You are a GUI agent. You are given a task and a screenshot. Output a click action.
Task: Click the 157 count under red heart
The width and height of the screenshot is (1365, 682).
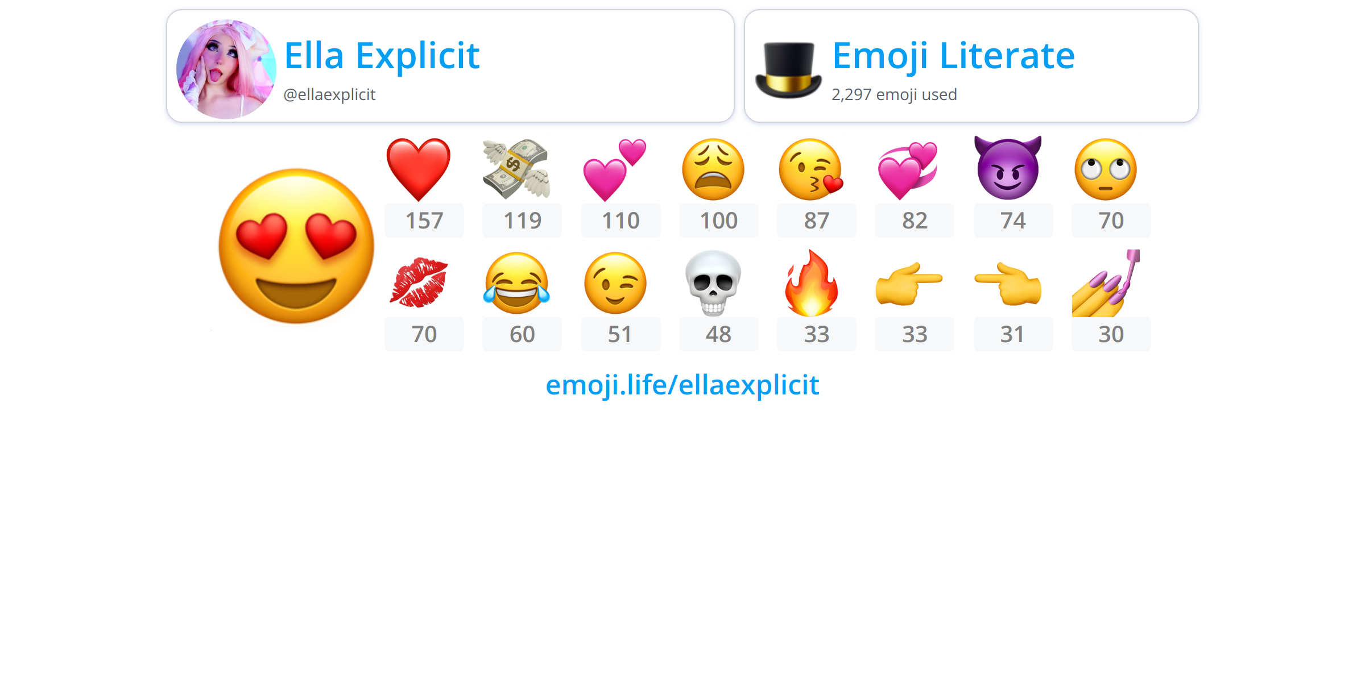(424, 221)
